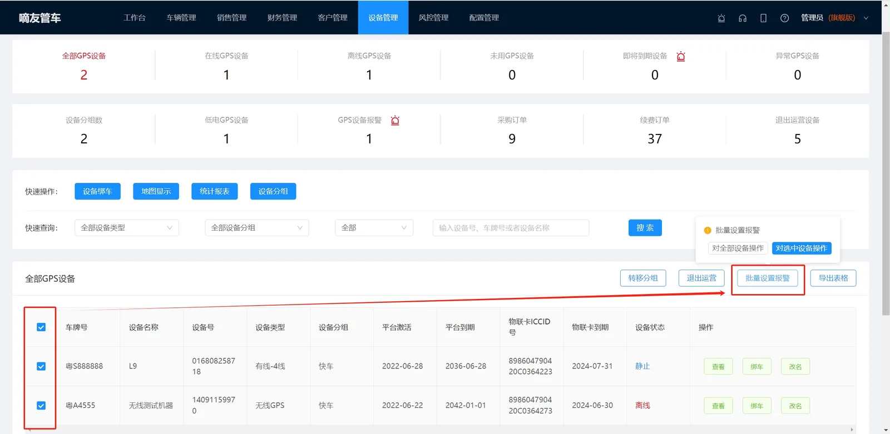Click the 嘀友管车 logo
890x434 pixels.
(39, 18)
